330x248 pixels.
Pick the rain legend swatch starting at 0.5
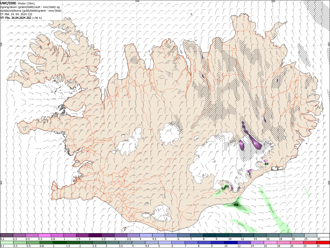click(x=33, y=242)
